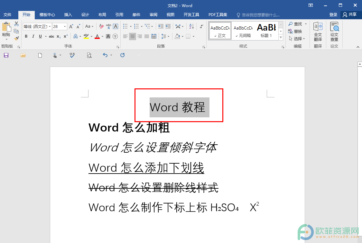This screenshot has width=362, height=243.
Task: Expand the numbering list dropdown
Action: [142, 26]
